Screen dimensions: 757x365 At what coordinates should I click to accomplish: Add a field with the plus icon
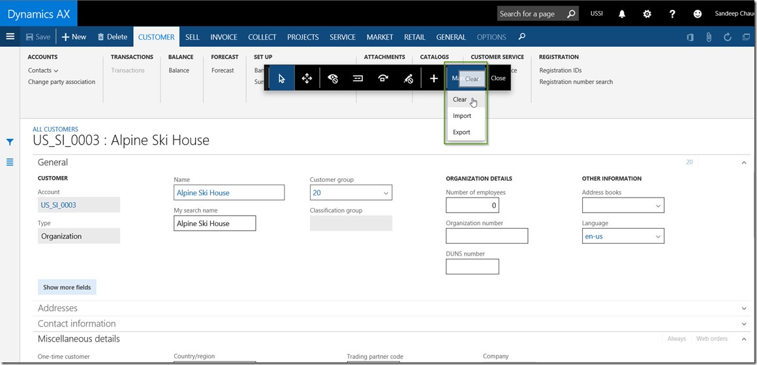pos(433,78)
